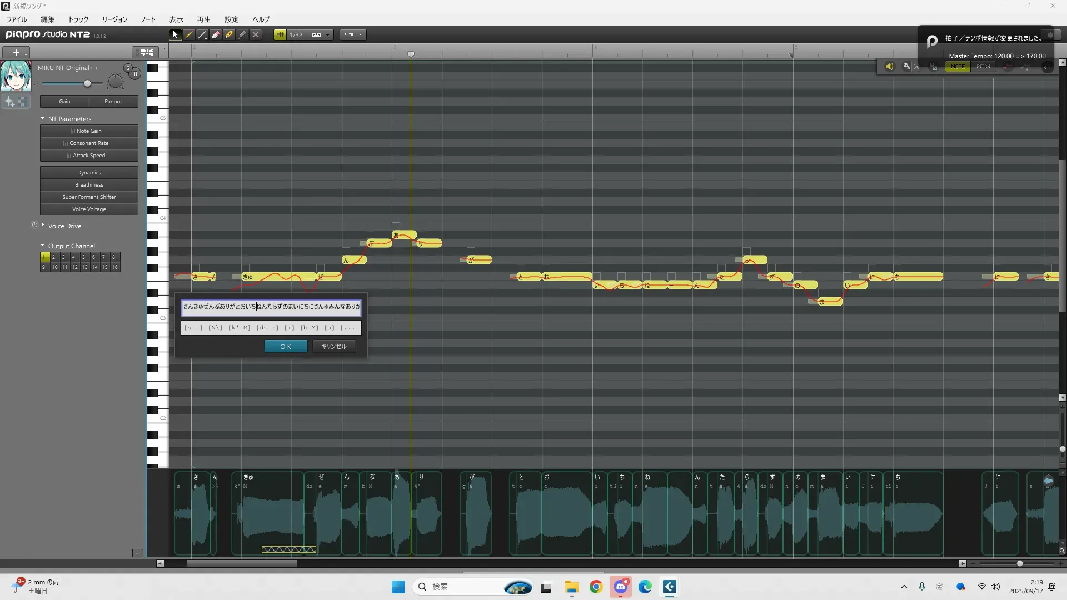The width and height of the screenshot is (1067, 600).
Task: Select the eraser tool
Action: [x=216, y=34]
